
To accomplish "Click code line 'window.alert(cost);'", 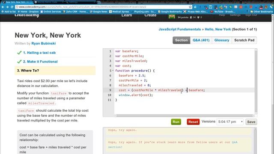I will point(136,95).
